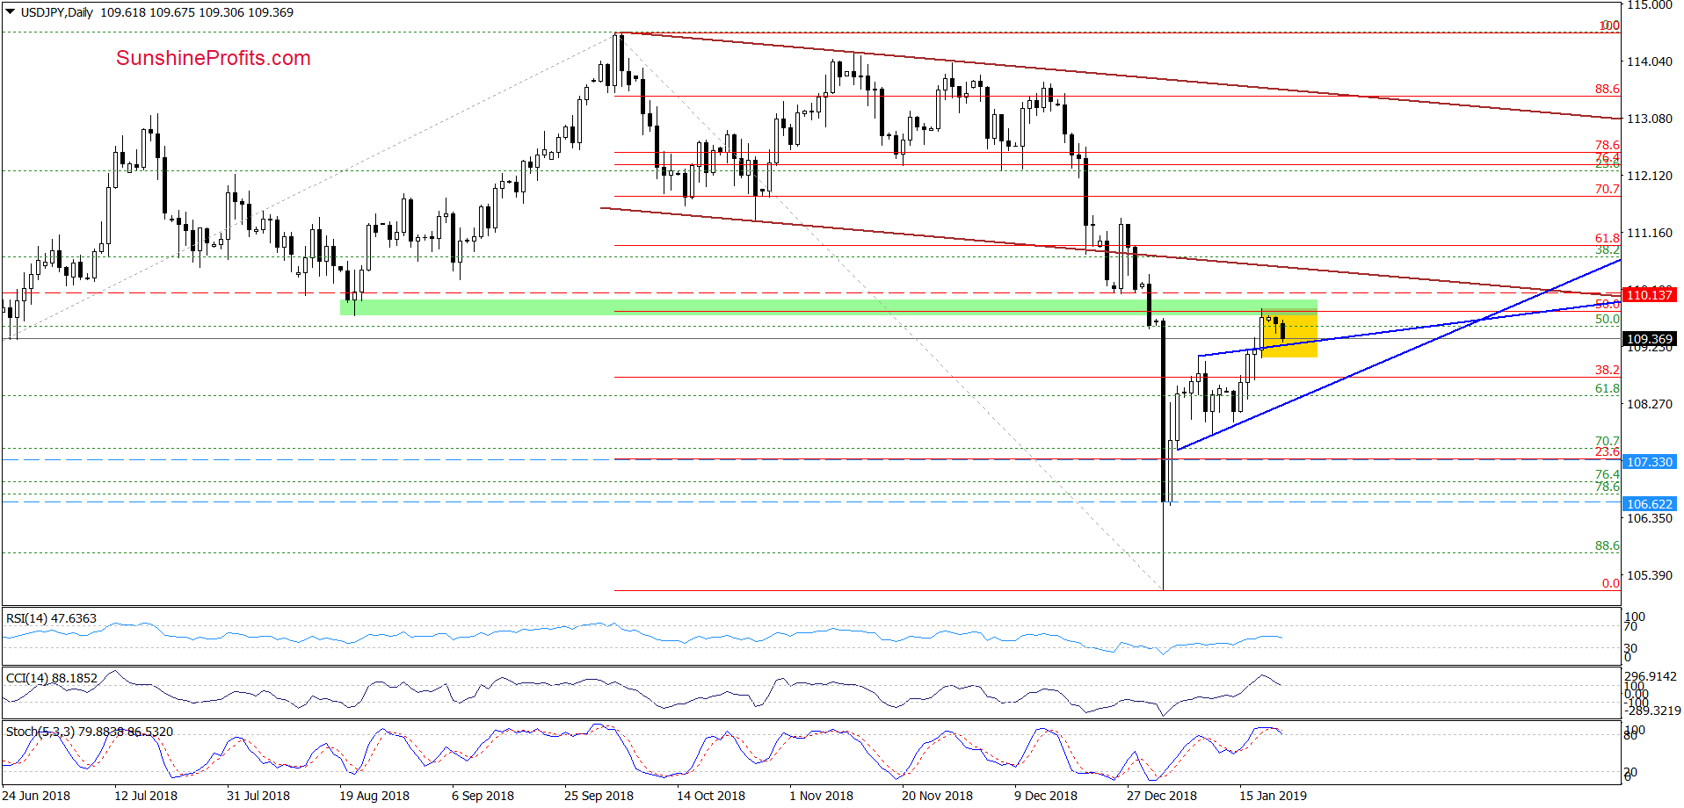Click the red 0.0 Fibonacci label
This screenshot has width=1684, height=808.
point(1610,583)
